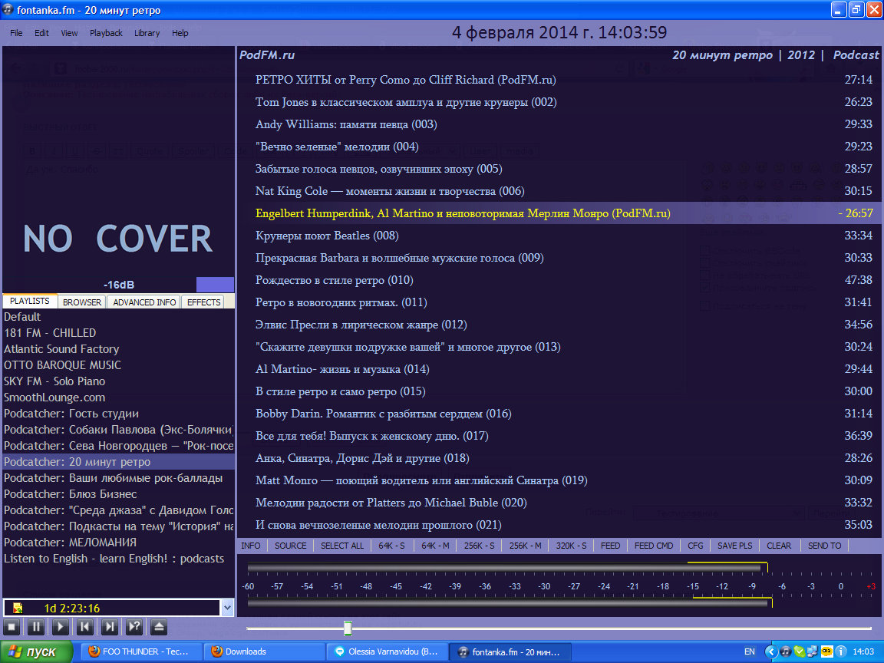
Task: Open the playback time display dropdown
Action: click(226, 608)
